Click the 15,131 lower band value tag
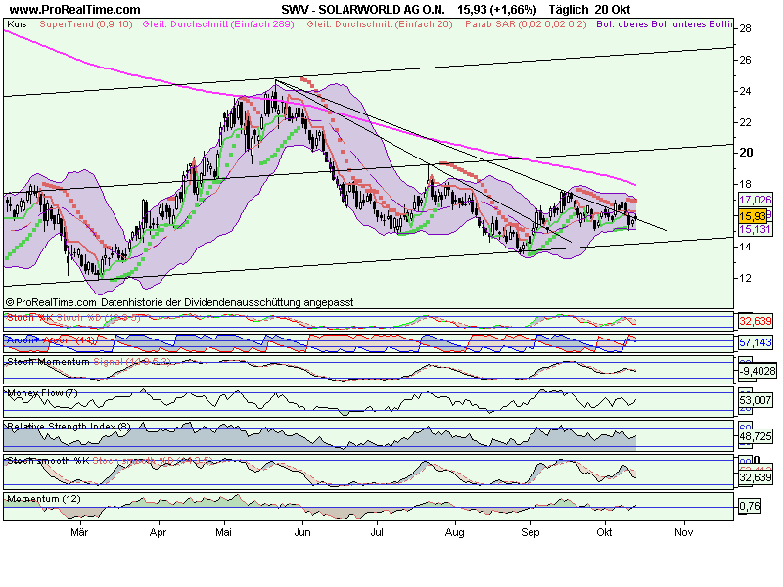783x587 pixels. (752, 229)
